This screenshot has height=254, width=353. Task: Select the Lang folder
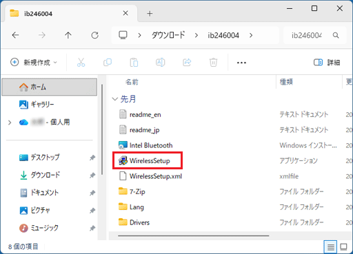[131, 207]
